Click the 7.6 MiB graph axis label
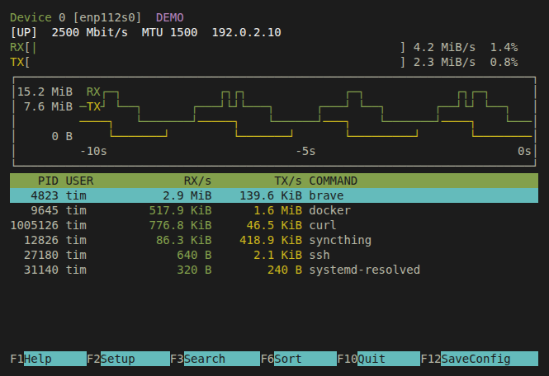The image size is (549, 376). pos(49,106)
